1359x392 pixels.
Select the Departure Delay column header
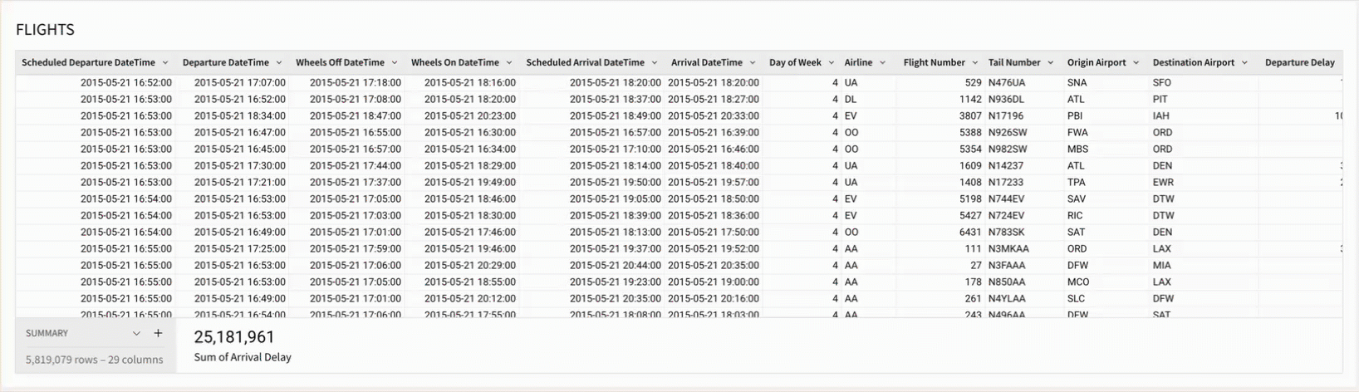[x=1299, y=63]
